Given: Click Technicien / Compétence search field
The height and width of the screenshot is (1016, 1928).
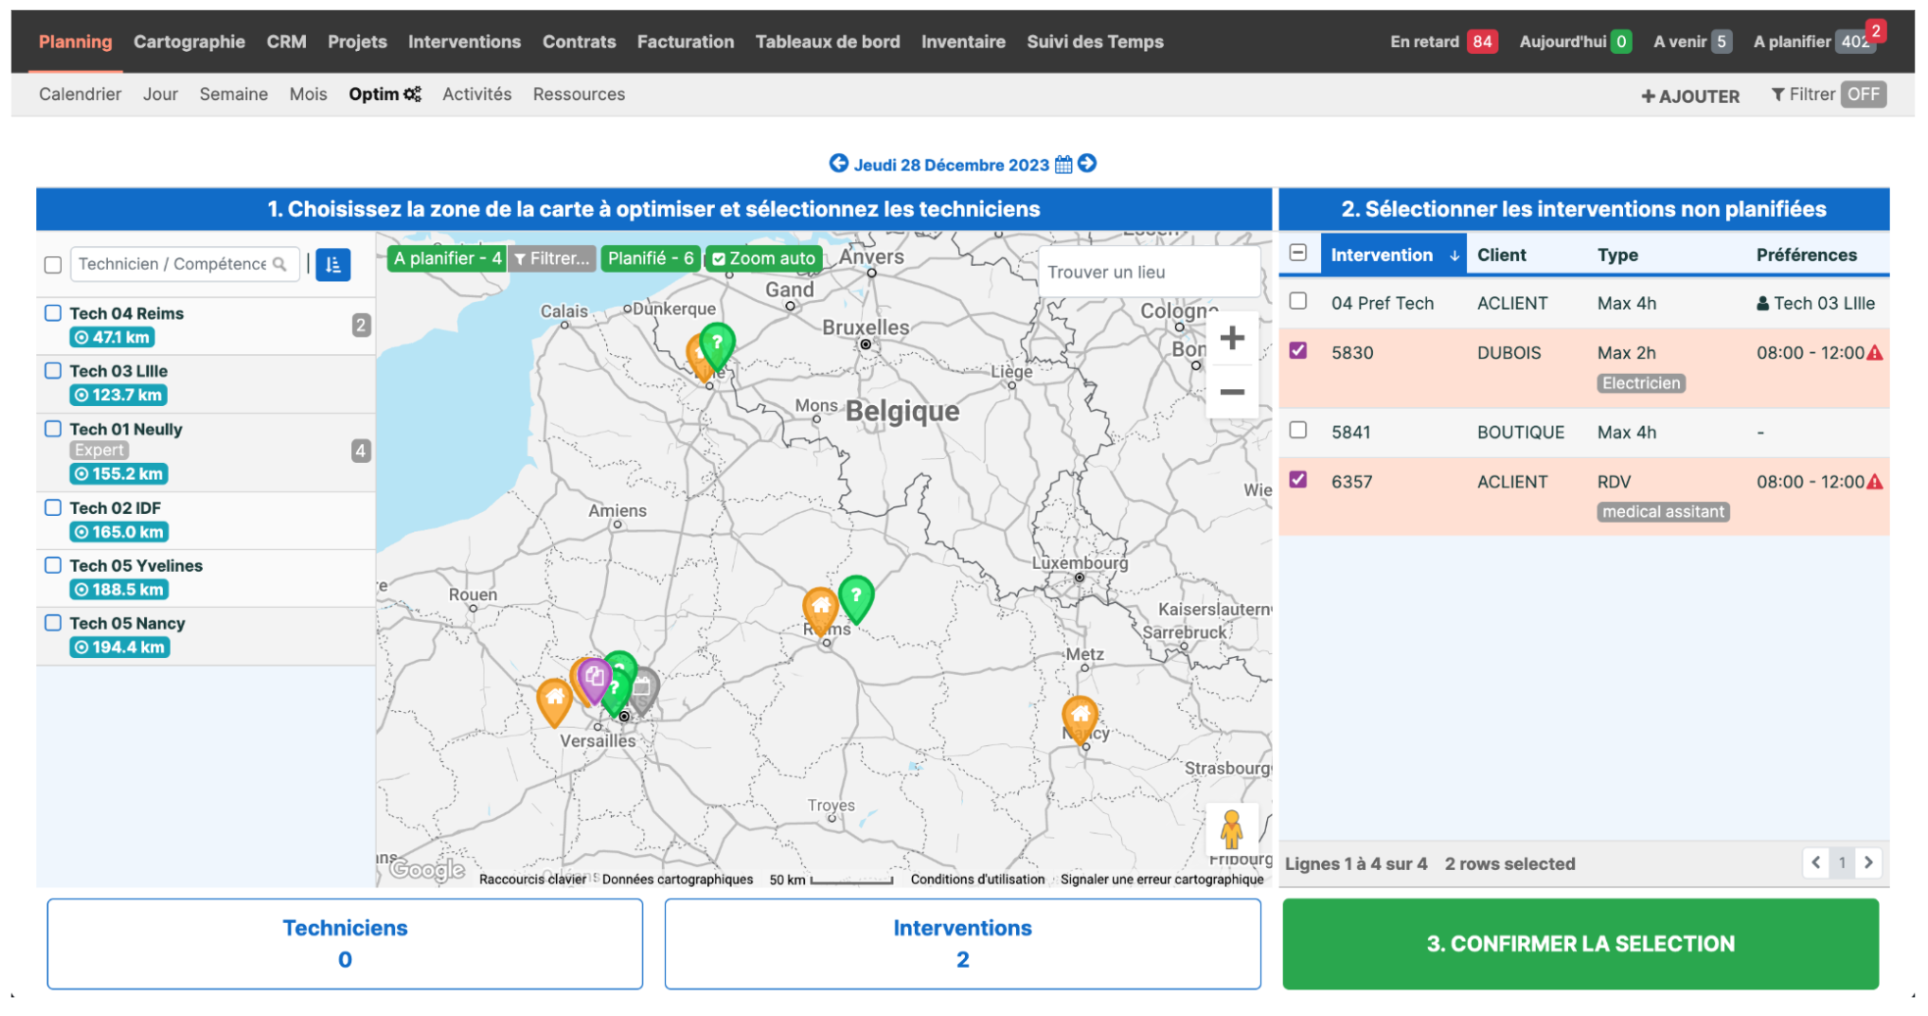Looking at the screenshot, I should [x=185, y=264].
